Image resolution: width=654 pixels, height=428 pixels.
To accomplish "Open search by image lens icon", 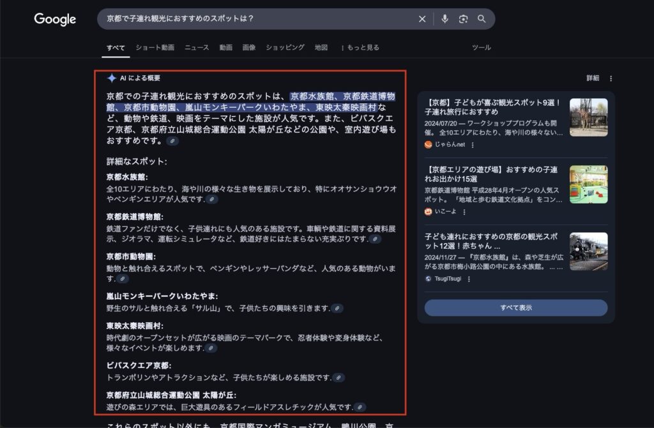I will coord(463,18).
